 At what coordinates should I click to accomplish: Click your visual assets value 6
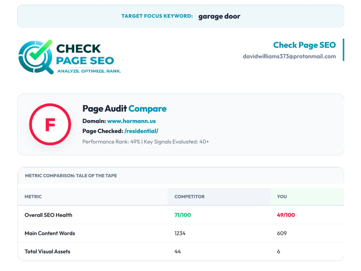click(279, 251)
